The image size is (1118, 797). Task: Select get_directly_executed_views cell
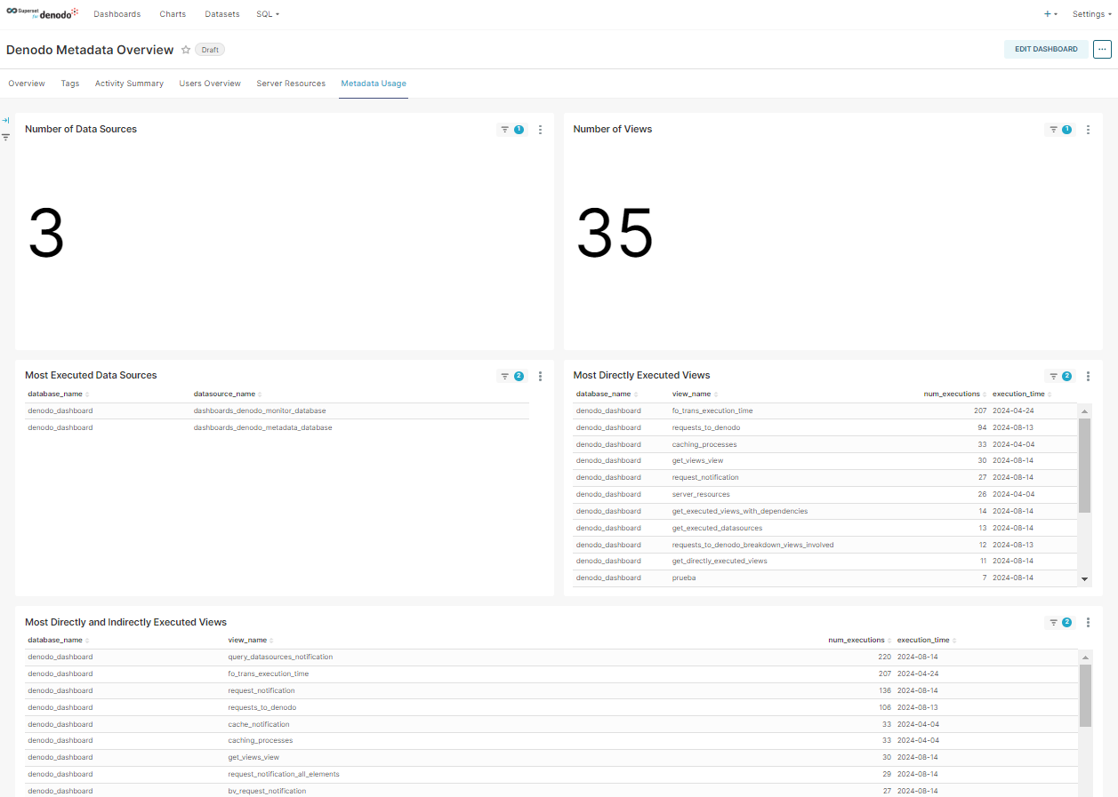click(x=720, y=562)
